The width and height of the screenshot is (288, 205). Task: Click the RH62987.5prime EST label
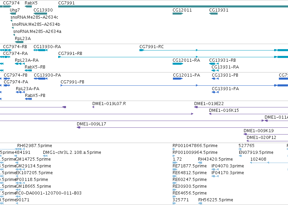[x=35, y=146]
